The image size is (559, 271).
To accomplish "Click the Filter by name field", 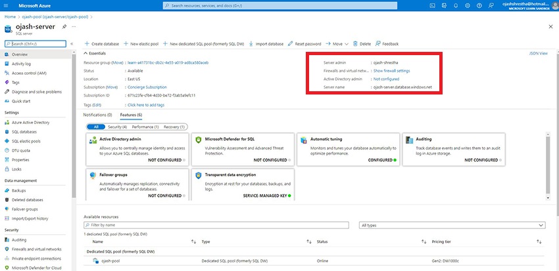I will click(216, 225).
